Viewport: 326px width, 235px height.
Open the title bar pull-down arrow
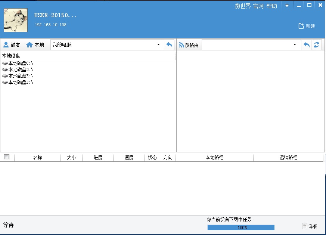pyautogui.click(x=287, y=6)
